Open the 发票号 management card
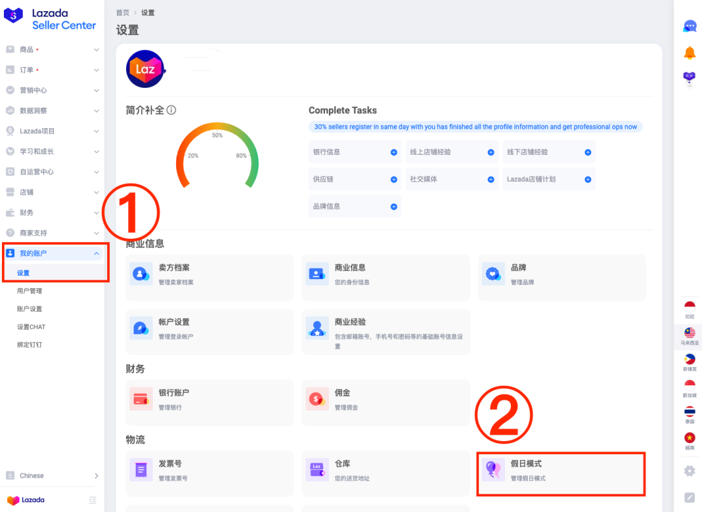Image resolution: width=702 pixels, height=512 pixels. (x=209, y=474)
